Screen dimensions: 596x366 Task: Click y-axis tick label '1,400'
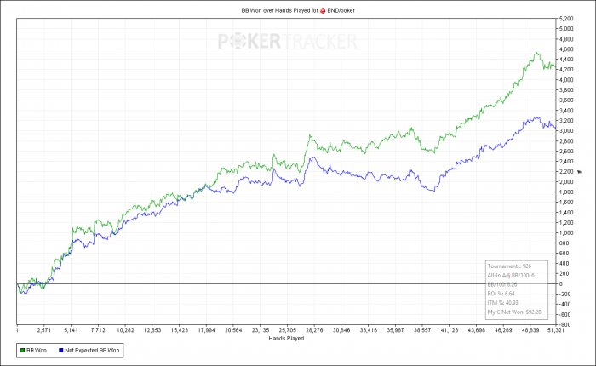coord(566,213)
